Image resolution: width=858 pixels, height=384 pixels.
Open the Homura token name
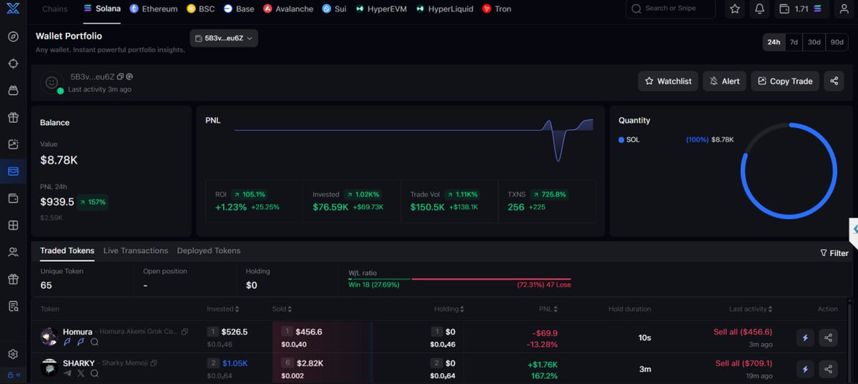[x=77, y=332]
